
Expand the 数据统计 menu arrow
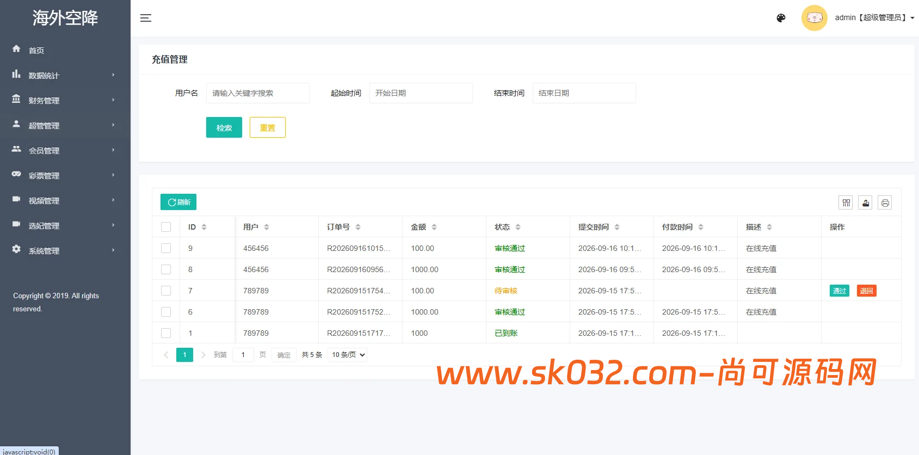(x=113, y=75)
